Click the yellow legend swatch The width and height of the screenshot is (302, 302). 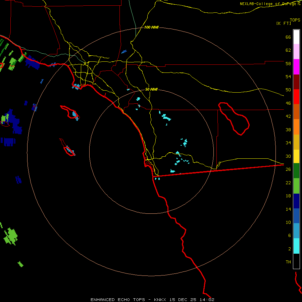(x=296, y=156)
